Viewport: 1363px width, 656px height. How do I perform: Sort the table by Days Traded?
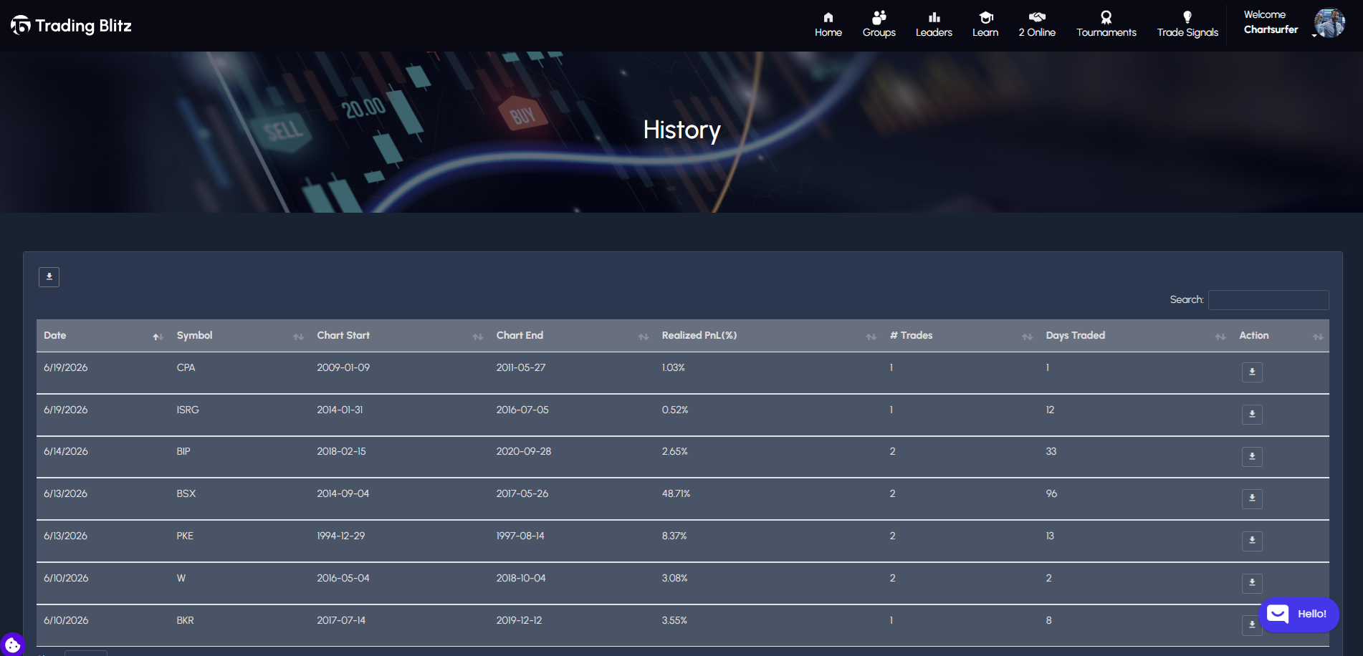1135,335
